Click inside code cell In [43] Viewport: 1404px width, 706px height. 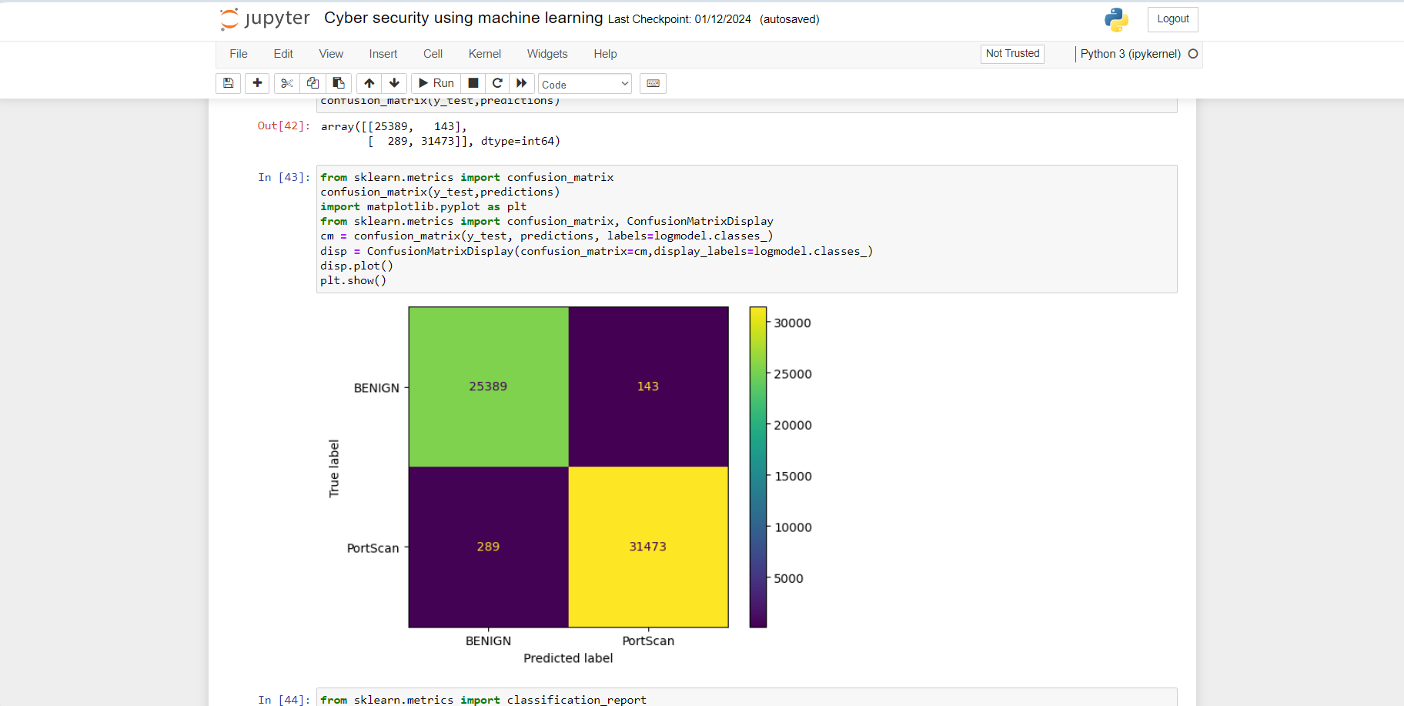coord(747,229)
